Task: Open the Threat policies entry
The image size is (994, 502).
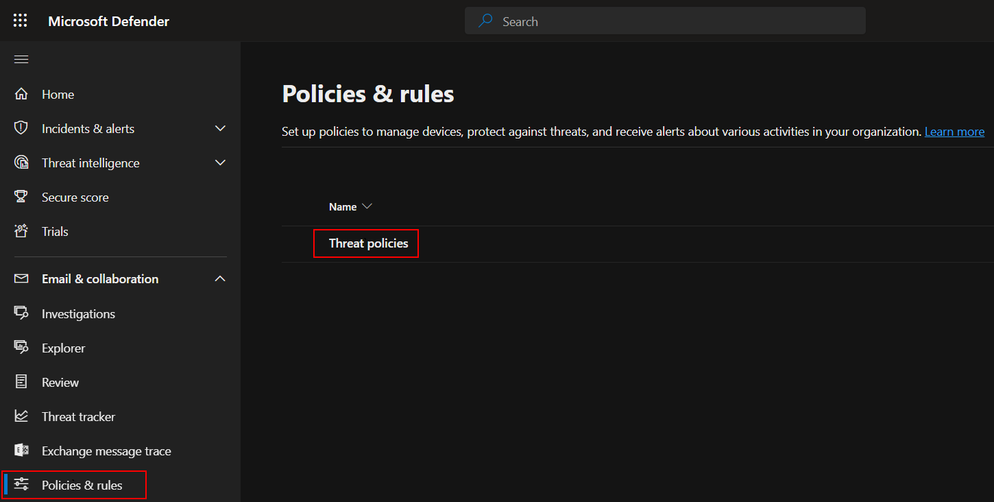Action: (368, 243)
